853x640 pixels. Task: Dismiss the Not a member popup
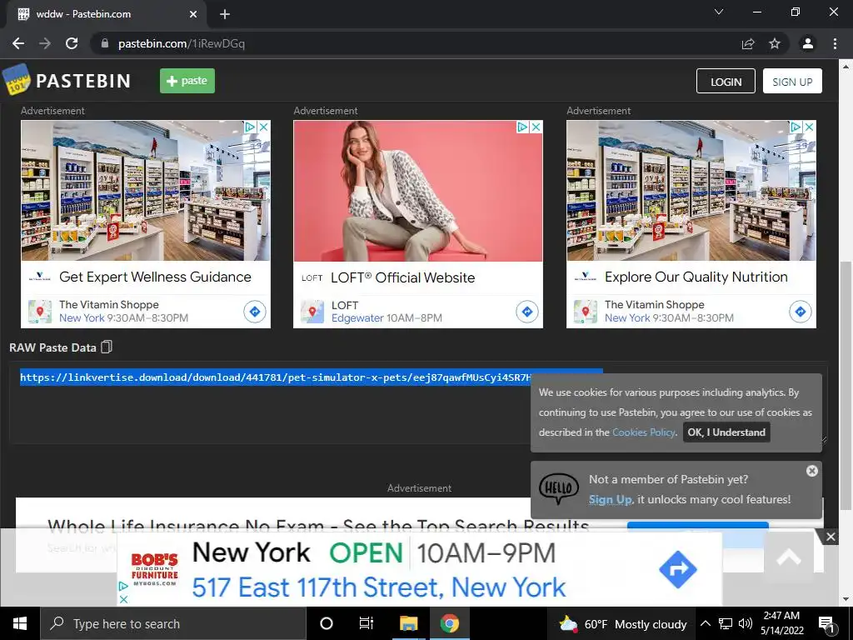pyautogui.click(x=811, y=471)
